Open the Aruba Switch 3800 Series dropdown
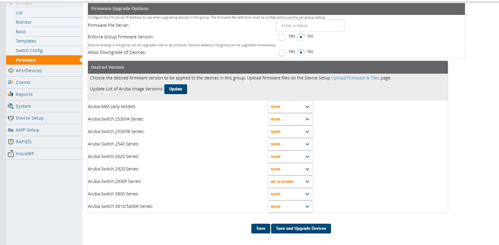This screenshot has height=245, width=499. (x=290, y=194)
